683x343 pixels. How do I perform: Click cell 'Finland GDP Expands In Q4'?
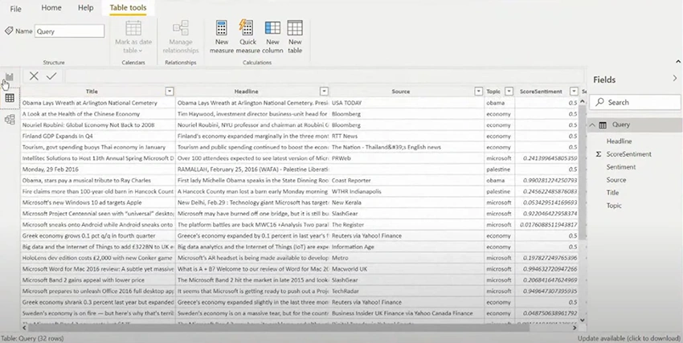click(x=98, y=136)
